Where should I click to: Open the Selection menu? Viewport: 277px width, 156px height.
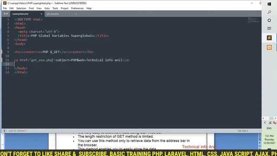click(x=21, y=8)
